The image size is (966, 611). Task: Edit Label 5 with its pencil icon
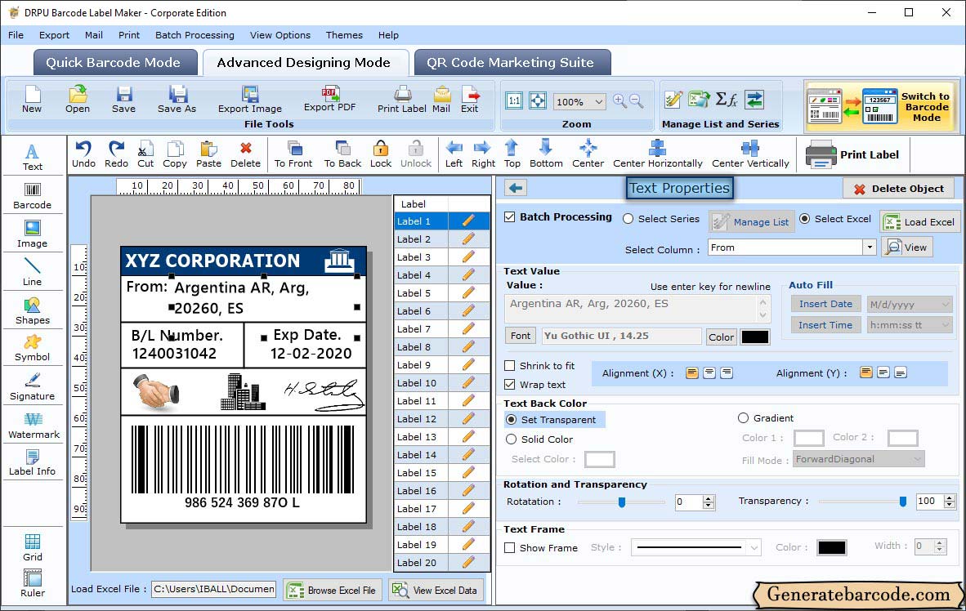(468, 292)
